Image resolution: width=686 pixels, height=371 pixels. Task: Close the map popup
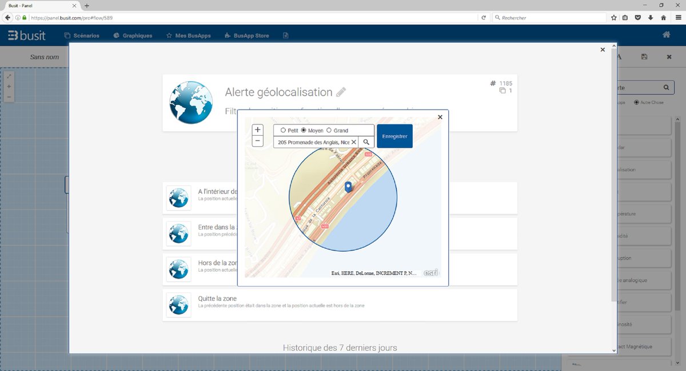pyautogui.click(x=440, y=117)
